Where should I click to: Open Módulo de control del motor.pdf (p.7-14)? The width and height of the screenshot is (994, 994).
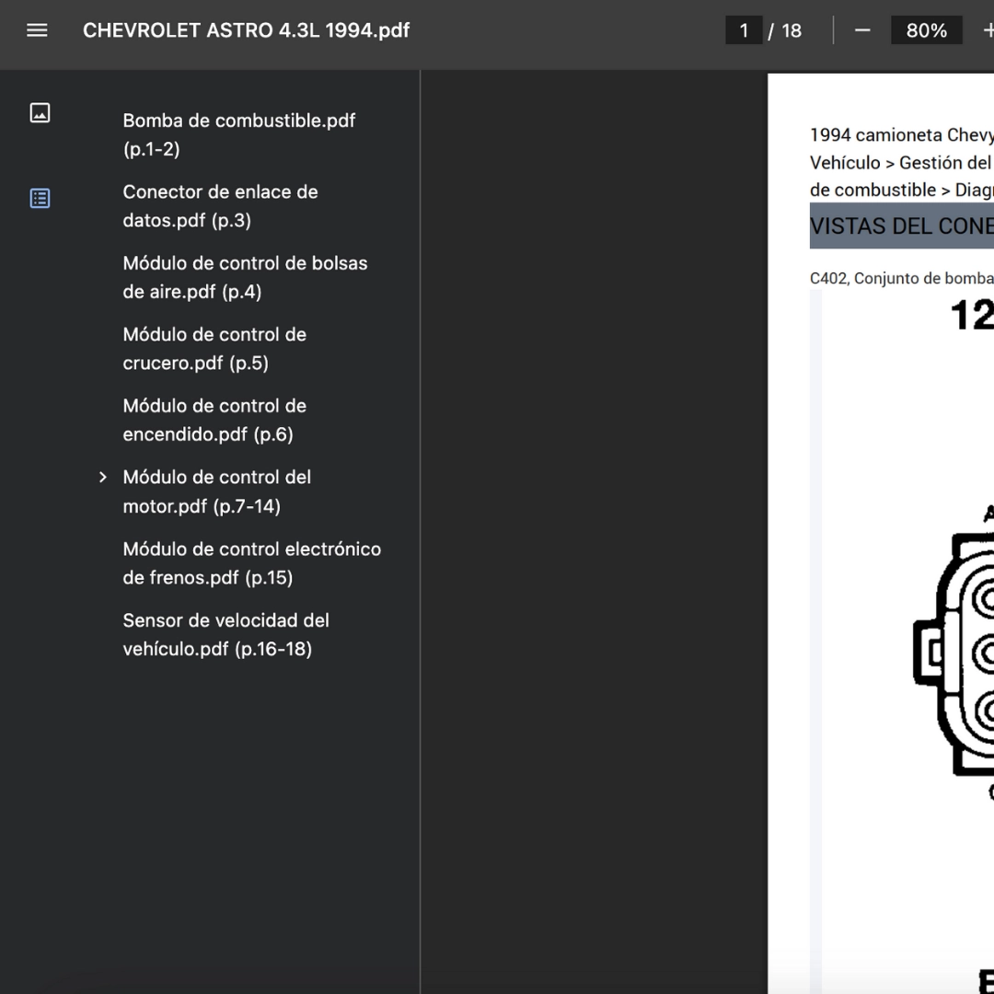pos(217,491)
